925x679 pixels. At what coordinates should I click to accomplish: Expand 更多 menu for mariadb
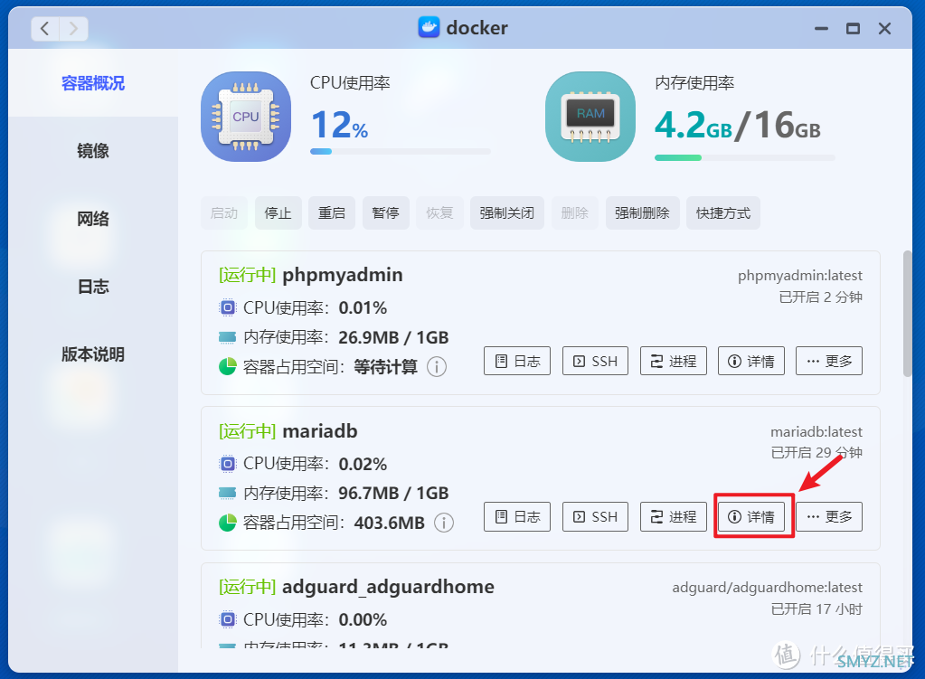click(829, 517)
